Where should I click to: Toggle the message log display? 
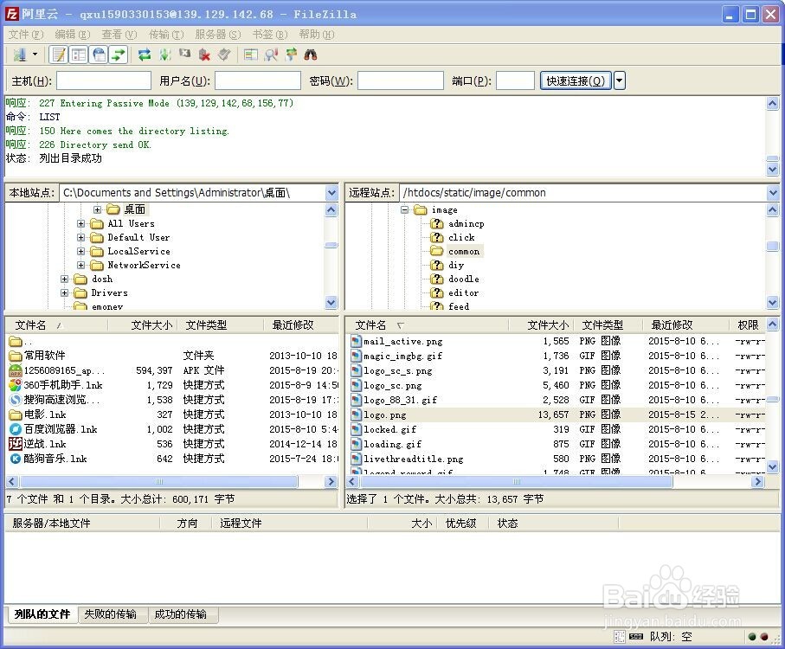click(x=59, y=55)
